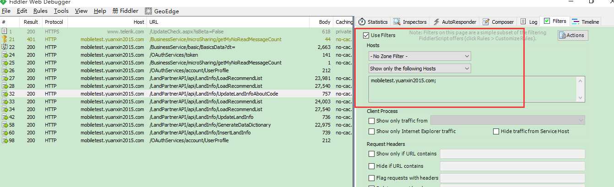Open the No Zone Filter dropdown

pos(420,56)
